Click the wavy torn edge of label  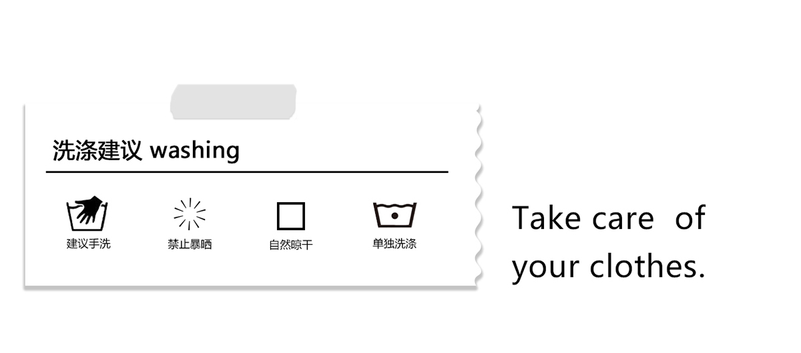pos(478,194)
